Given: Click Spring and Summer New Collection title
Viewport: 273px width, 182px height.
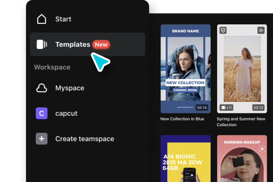Looking at the screenshot, I should (x=241, y=122).
